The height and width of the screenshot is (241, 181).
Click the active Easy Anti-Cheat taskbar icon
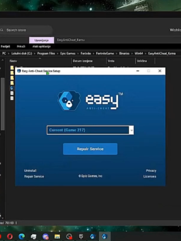(x=105, y=237)
